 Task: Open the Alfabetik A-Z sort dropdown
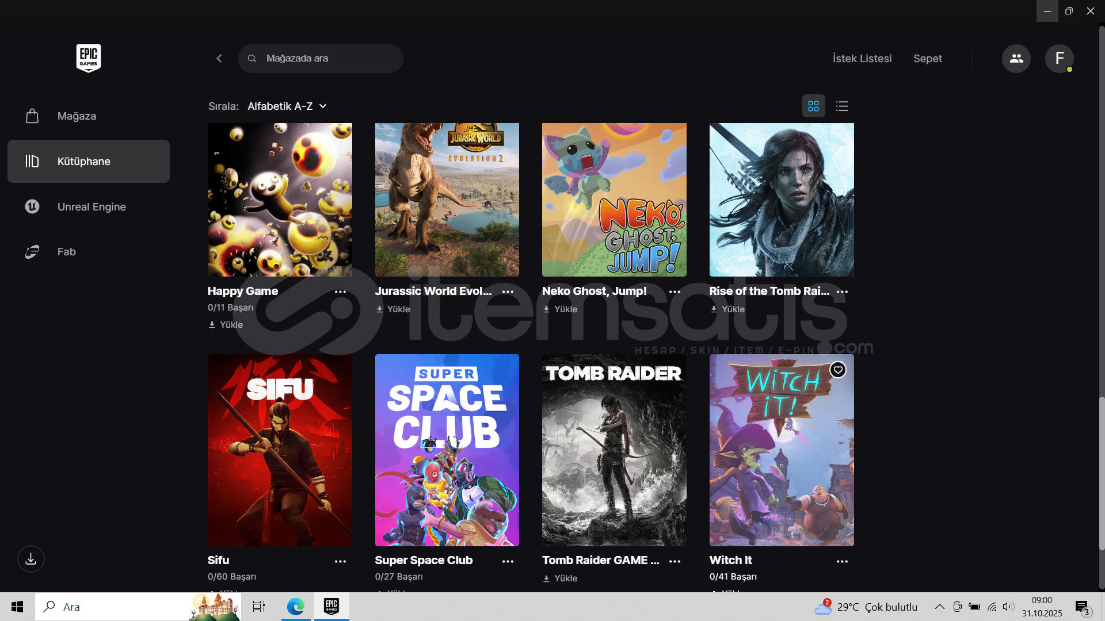pyautogui.click(x=286, y=106)
